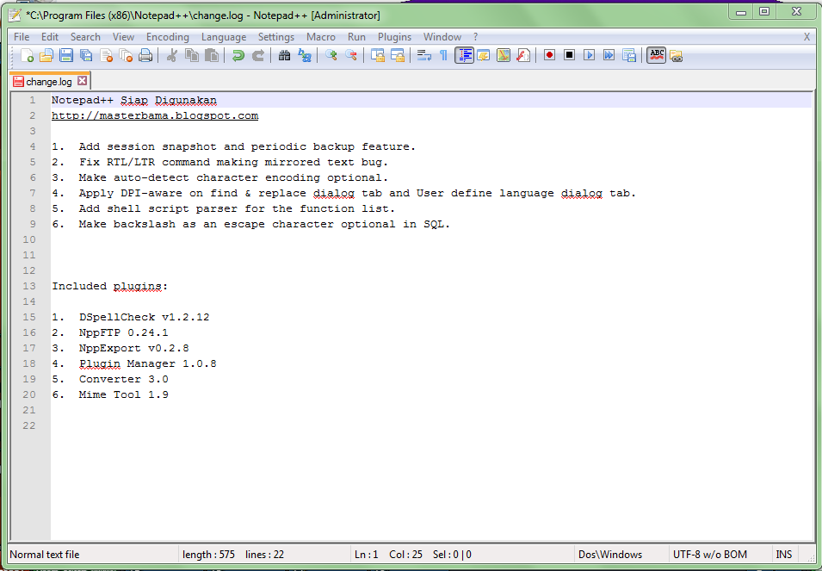Click the Ln : 1 Col : 25 status entry
Screen dimensions: 822x571
(x=388, y=555)
